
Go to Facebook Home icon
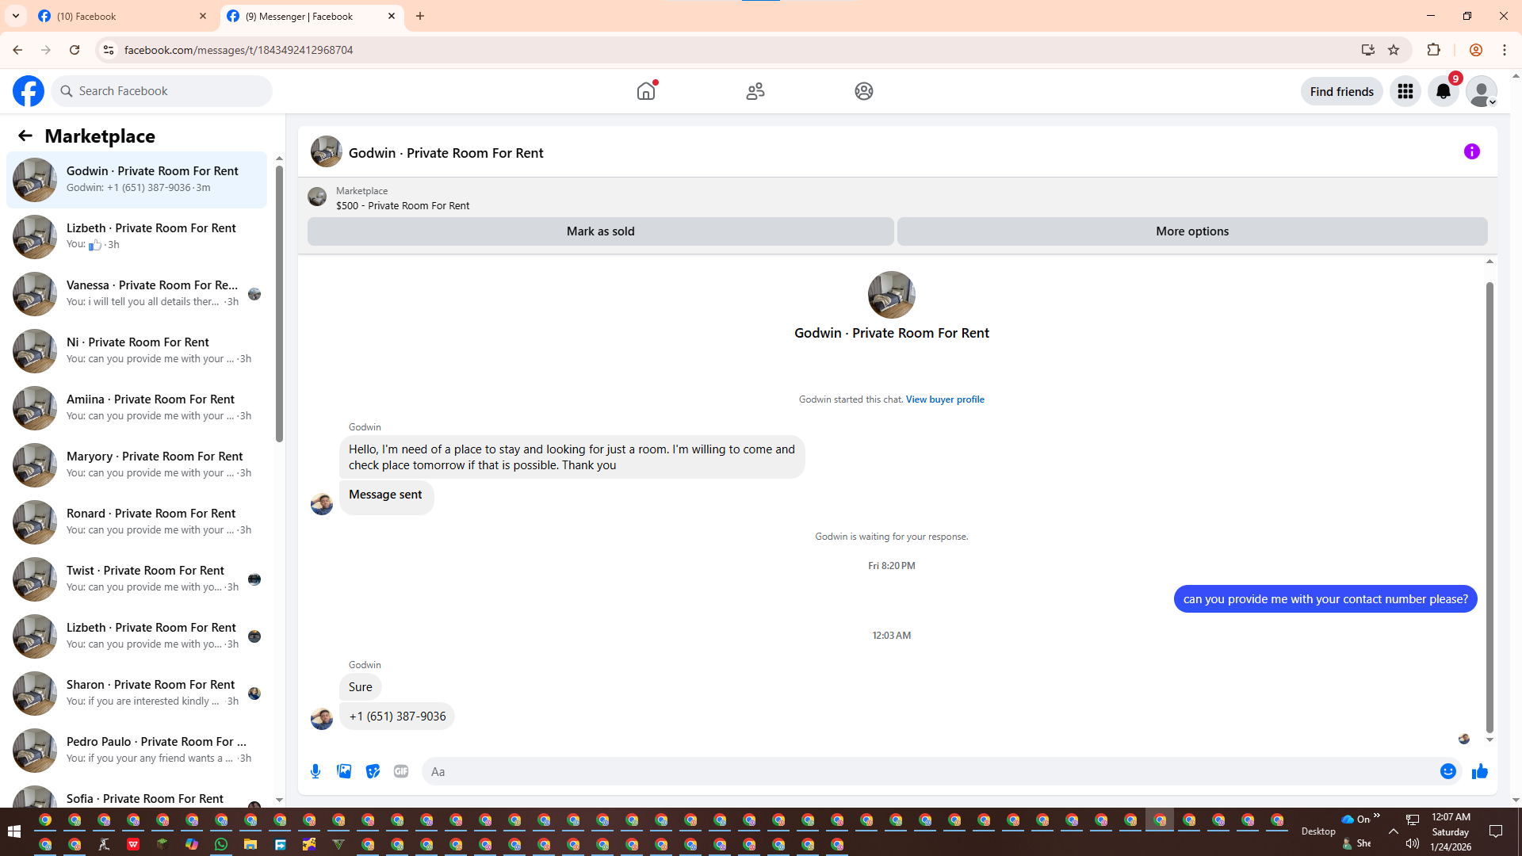(x=646, y=91)
